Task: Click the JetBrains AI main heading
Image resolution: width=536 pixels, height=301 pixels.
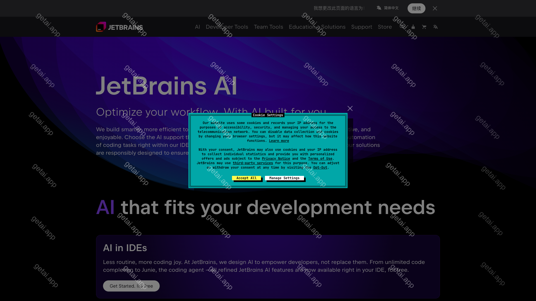Action: 167,86
